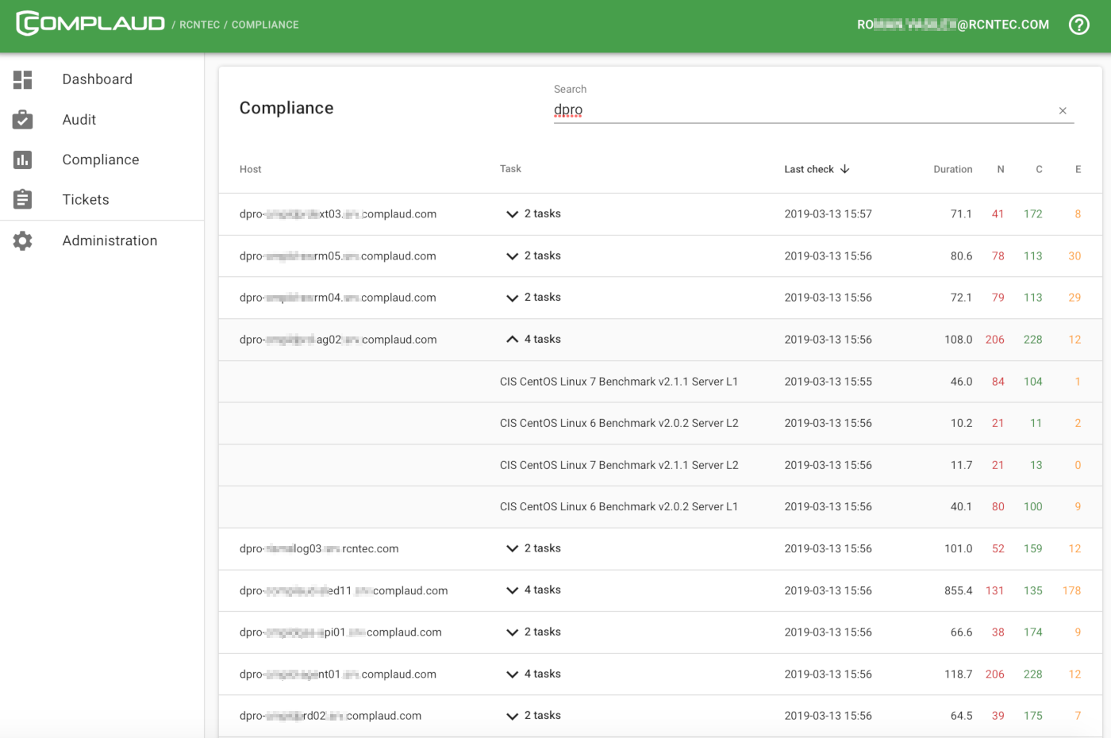Image resolution: width=1111 pixels, height=738 pixels.
Task: Open help via question mark icon
Action: pyautogui.click(x=1078, y=25)
